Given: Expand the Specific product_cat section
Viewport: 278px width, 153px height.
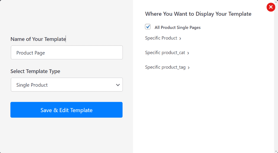Looking at the screenshot, I should [165, 53].
